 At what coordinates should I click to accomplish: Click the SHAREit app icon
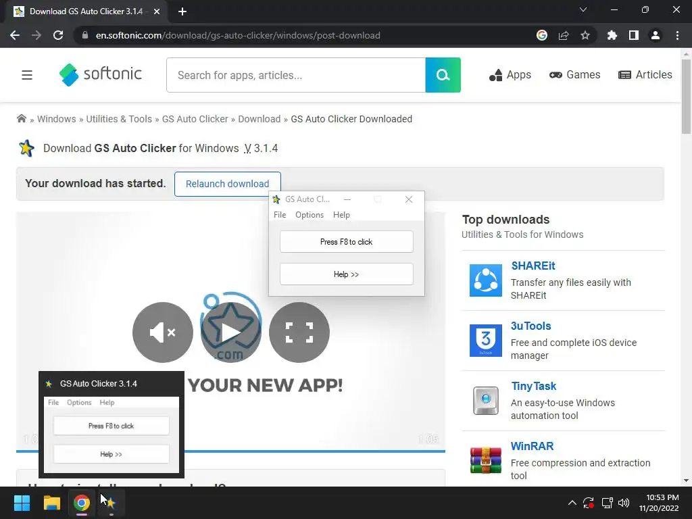tap(485, 280)
